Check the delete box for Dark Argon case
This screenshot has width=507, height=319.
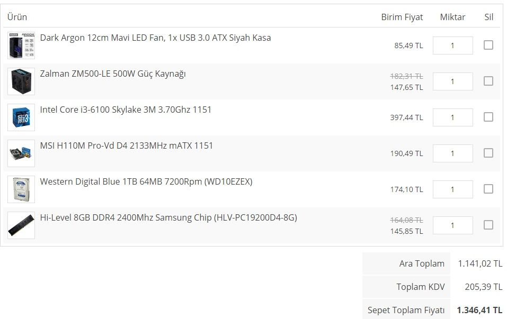point(488,45)
